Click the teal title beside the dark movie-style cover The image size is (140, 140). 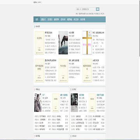pyautogui.click(x=82, y=95)
